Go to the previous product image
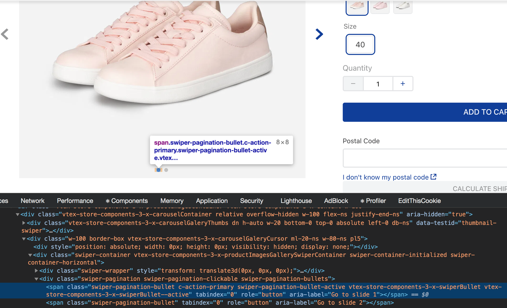507x308 pixels. [x=5, y=34]
